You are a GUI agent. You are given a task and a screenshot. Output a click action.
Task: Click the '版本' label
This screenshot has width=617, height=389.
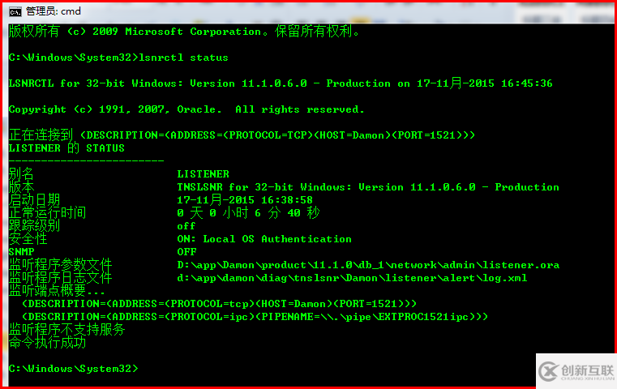21,187
